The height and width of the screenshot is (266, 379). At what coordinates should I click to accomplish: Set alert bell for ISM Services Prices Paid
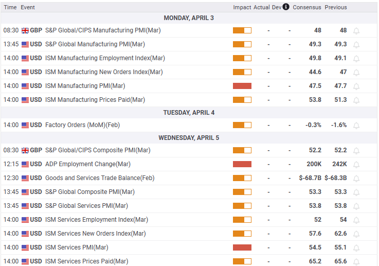(356, 262)
